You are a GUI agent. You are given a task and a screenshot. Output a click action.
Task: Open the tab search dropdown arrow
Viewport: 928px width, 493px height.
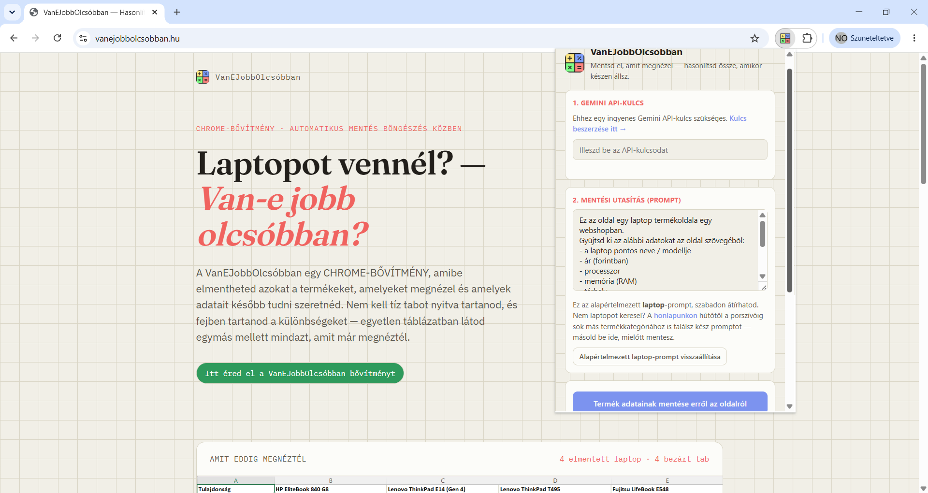[x=12, y=12]
